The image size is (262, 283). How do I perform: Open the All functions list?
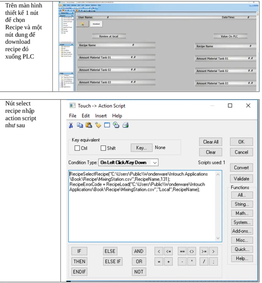click(x=242, y=195)
